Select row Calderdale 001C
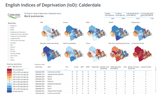The width and height of the screenshot is (161, 98). pyautogui.click(x=93, y=91)
